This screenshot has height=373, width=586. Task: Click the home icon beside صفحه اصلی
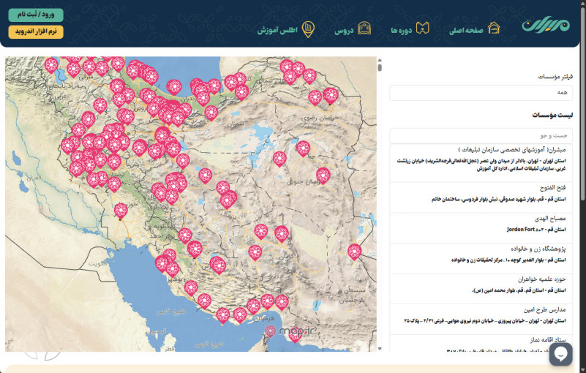click(x=495, y=29)
